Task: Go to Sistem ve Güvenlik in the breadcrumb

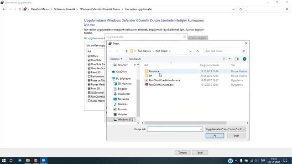Action: [65, 9]
